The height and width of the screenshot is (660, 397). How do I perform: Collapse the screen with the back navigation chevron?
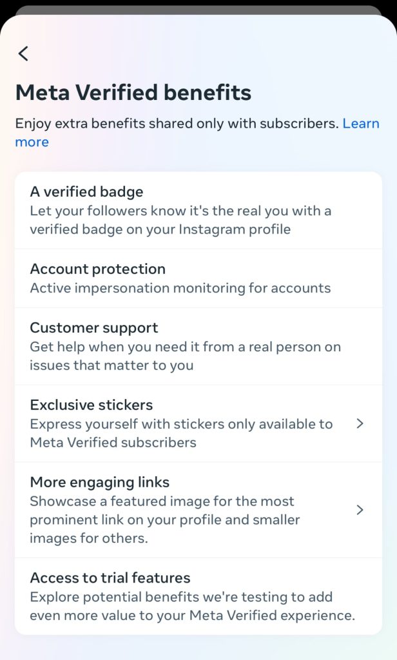[23, 53]
